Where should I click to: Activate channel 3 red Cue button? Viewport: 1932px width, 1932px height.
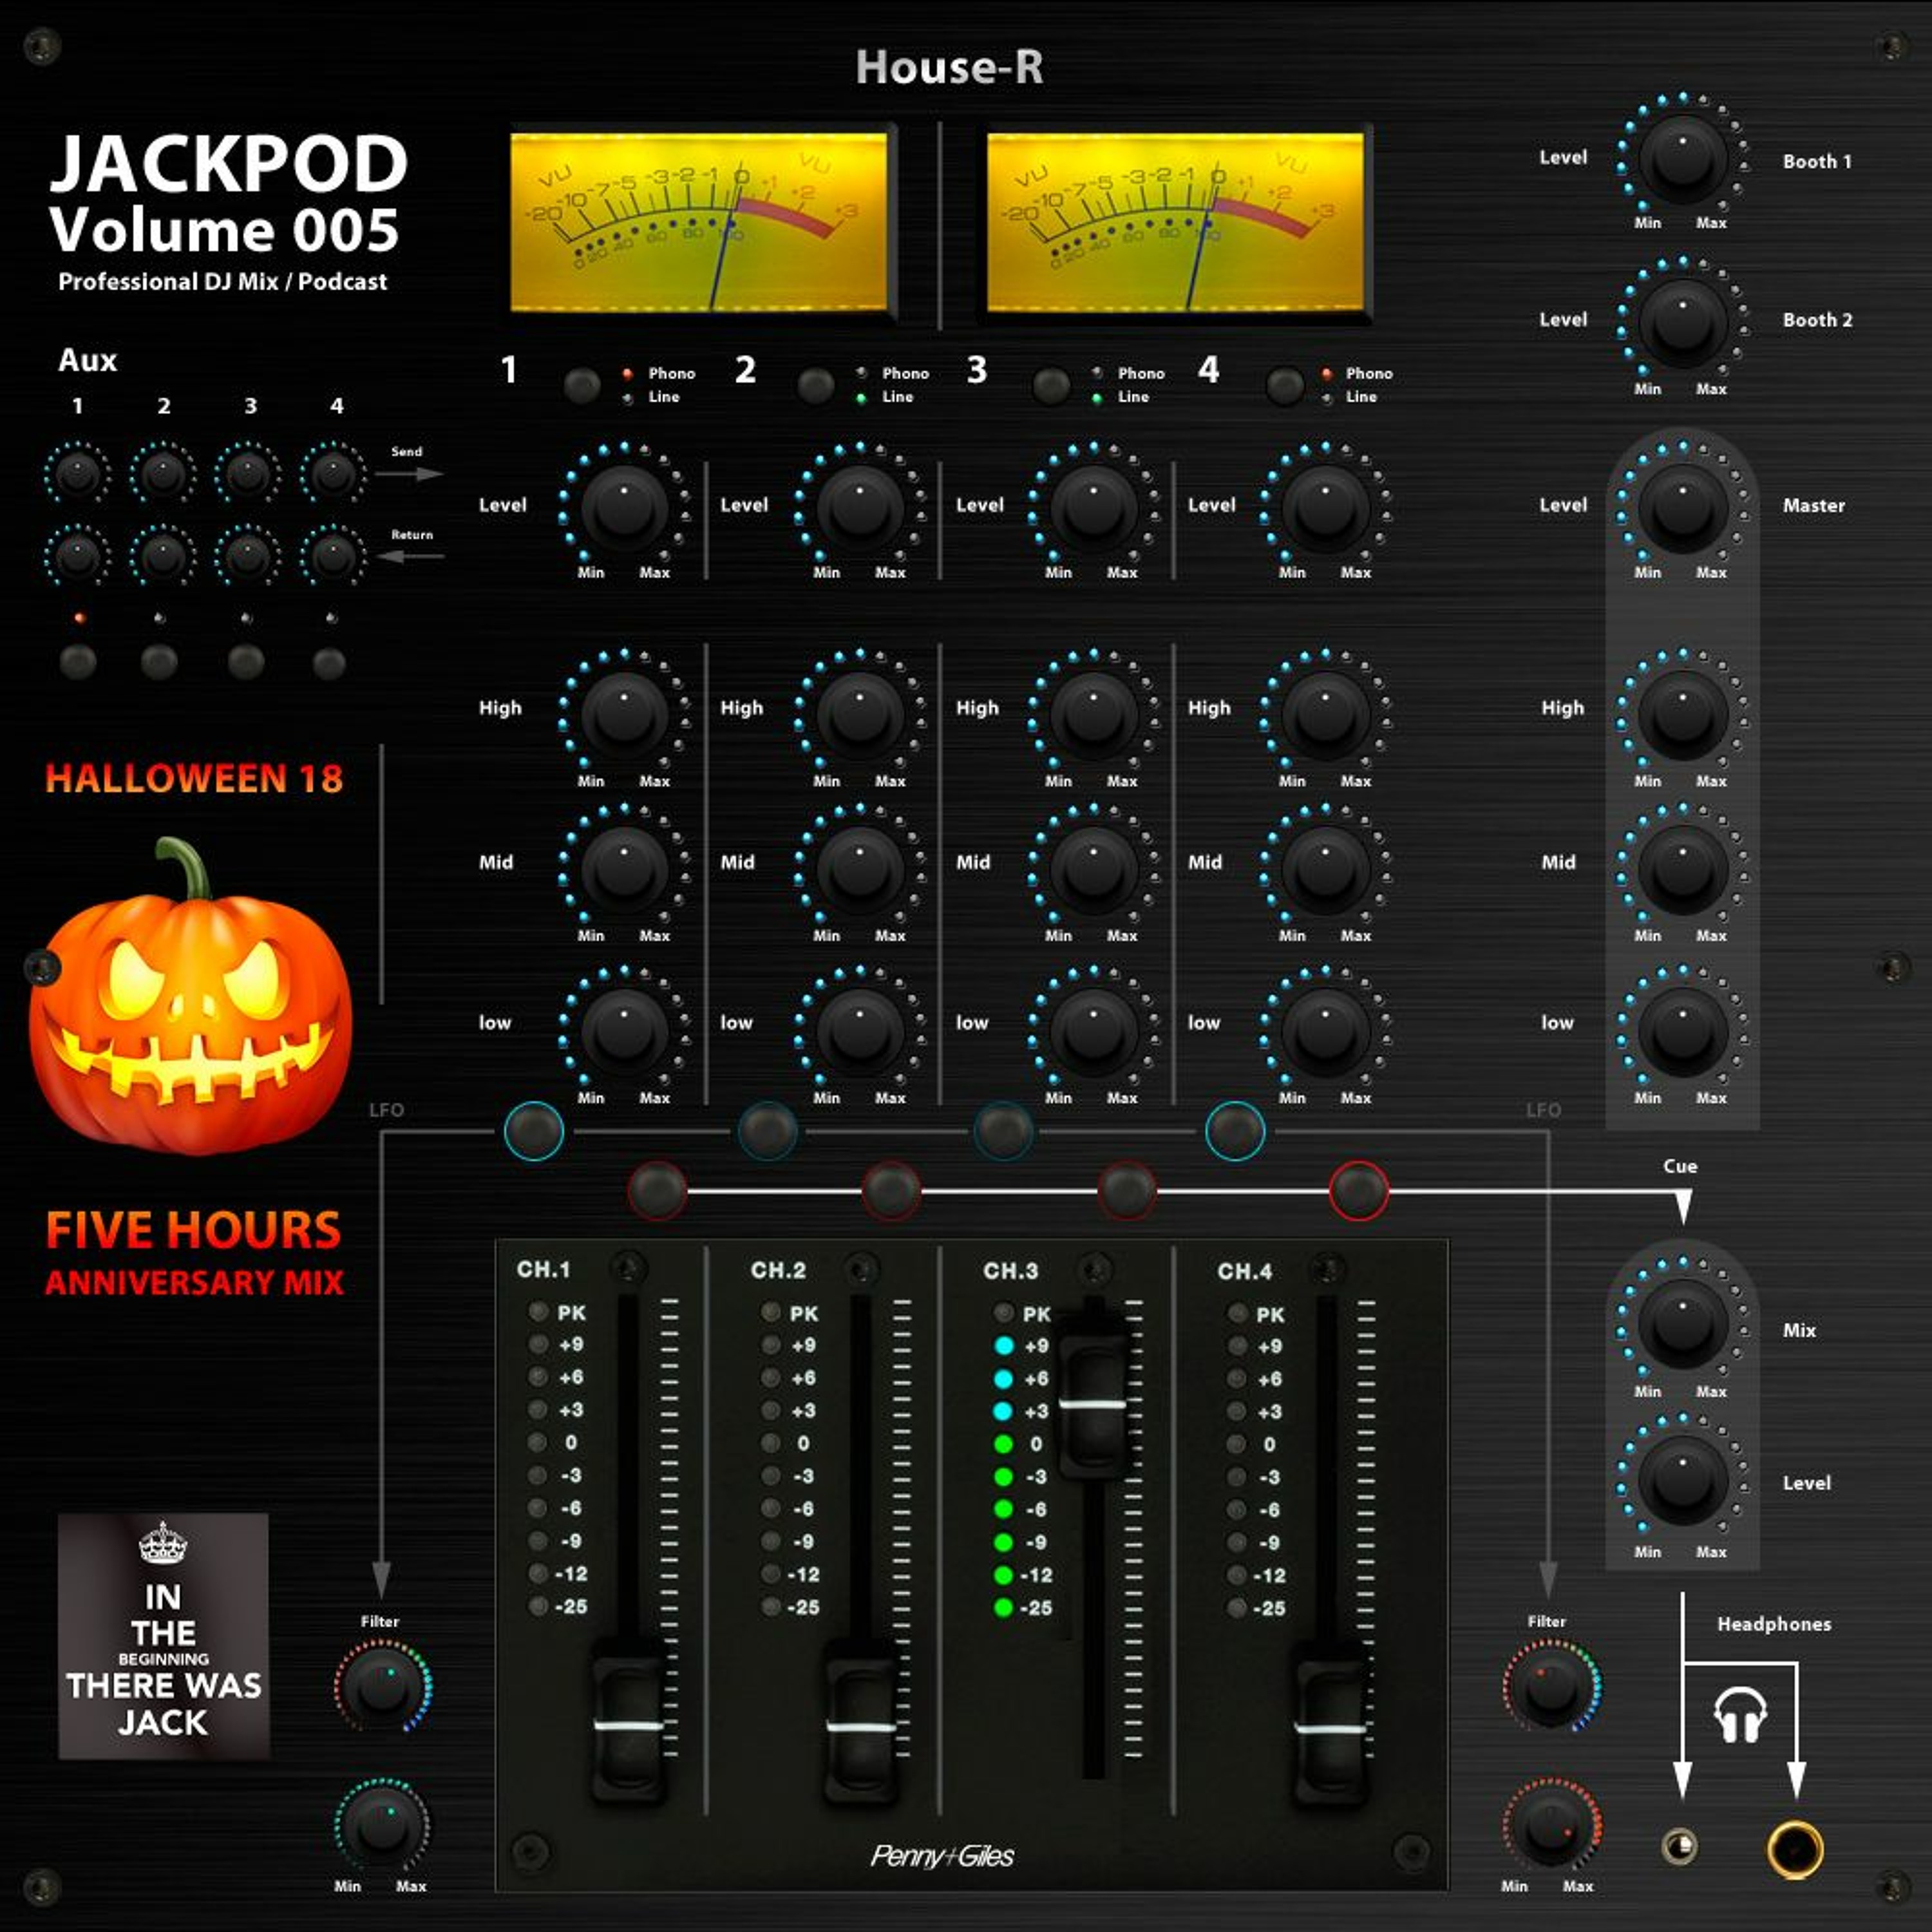pyautogui.click(x=1127, y=1190)
